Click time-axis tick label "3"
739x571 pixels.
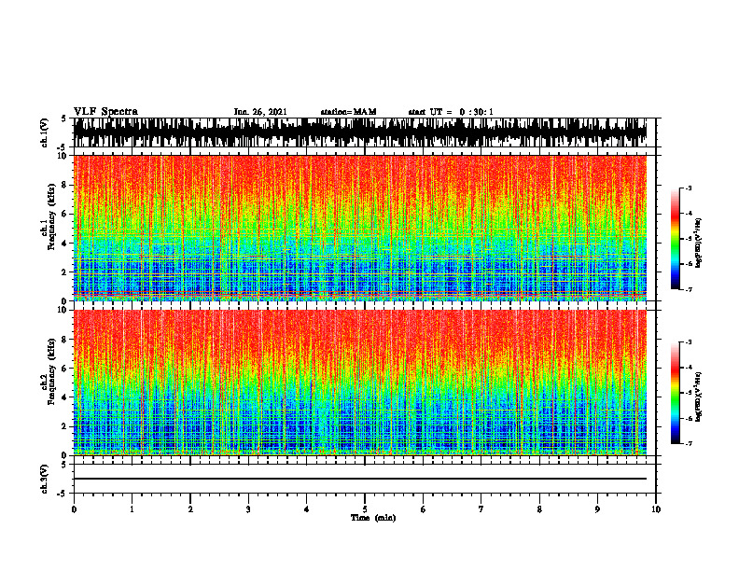pos(248,509)
